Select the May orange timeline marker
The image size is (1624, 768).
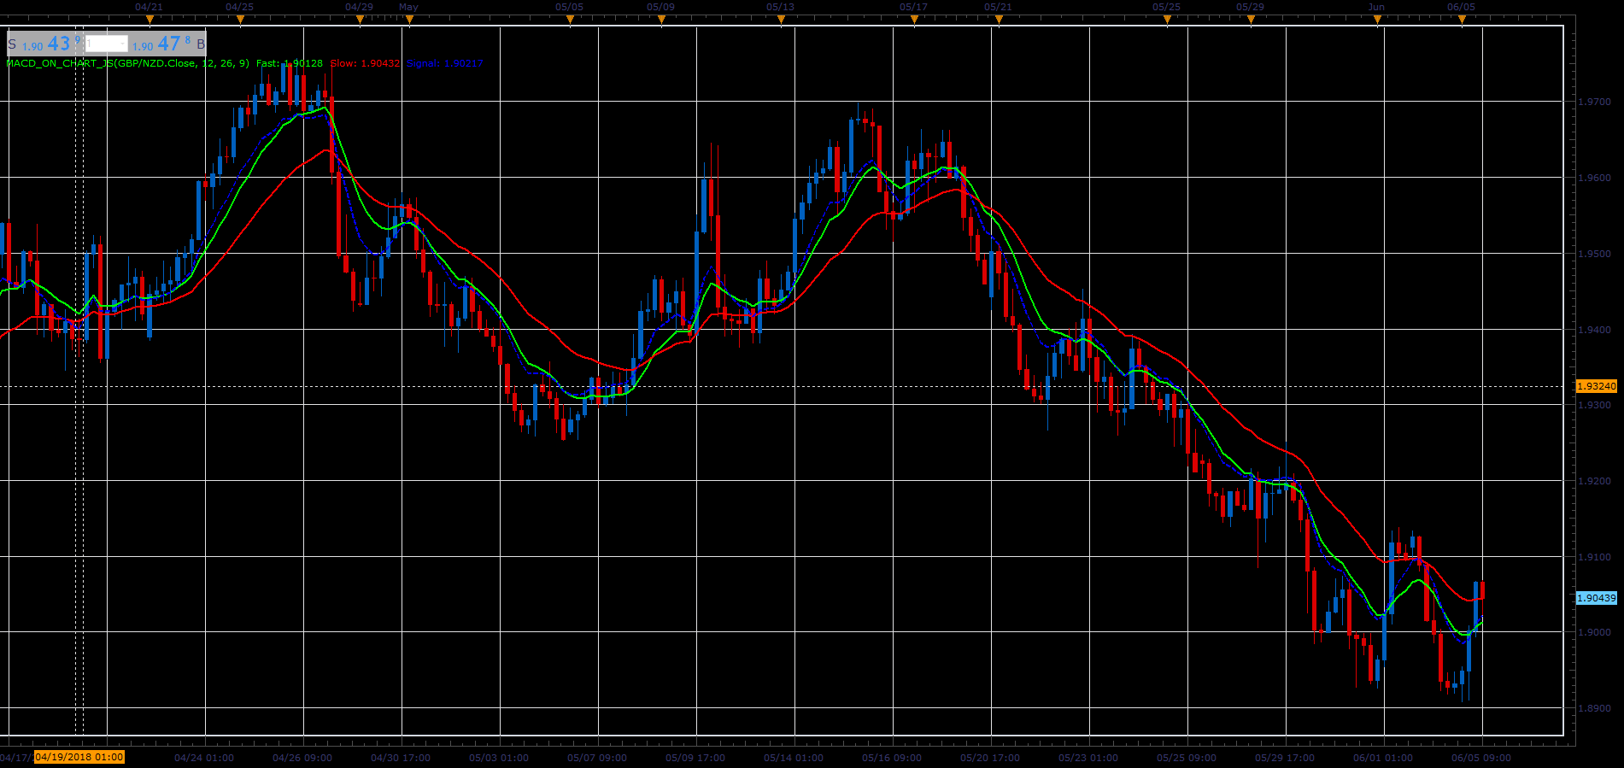pyautogui.click(x=409, y=19)
